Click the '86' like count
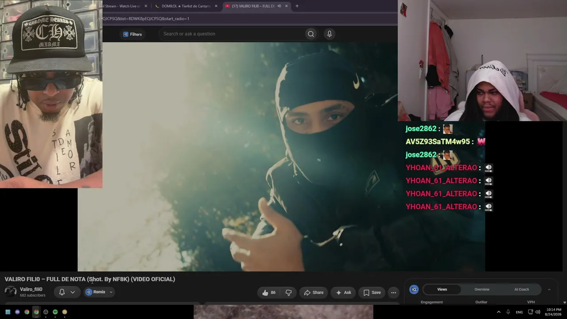 (x=273, y=292)
